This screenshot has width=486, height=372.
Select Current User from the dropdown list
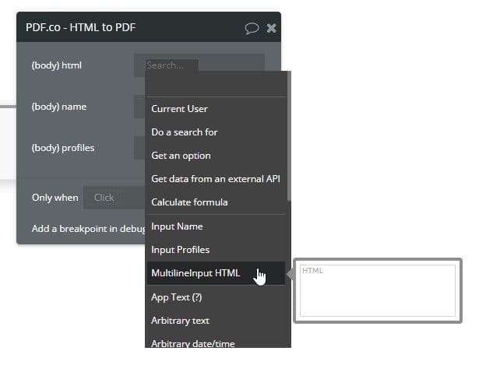coord(179,109)
